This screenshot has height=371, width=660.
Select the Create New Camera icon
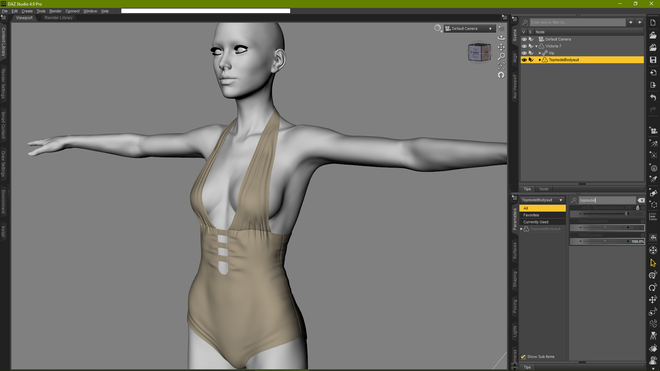[x=653, y=131]
